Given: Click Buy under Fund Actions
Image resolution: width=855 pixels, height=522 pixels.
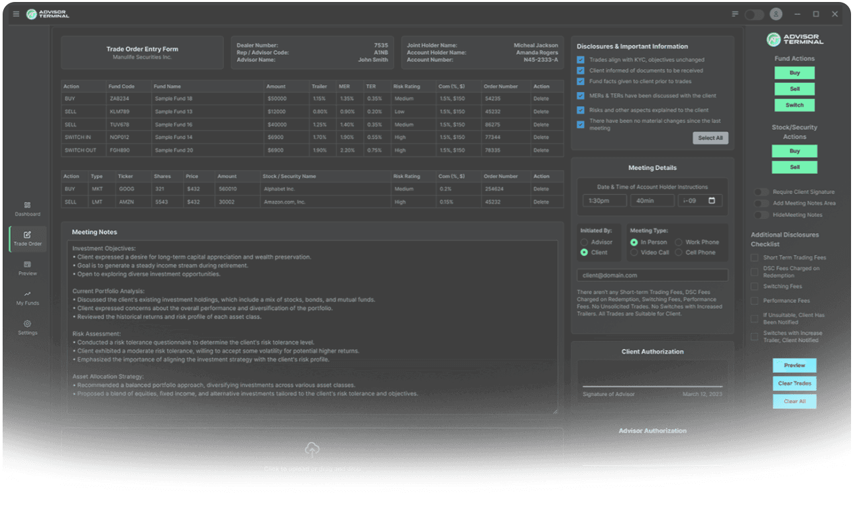Looking at the screenshot, I should click(x=795, y=73).
